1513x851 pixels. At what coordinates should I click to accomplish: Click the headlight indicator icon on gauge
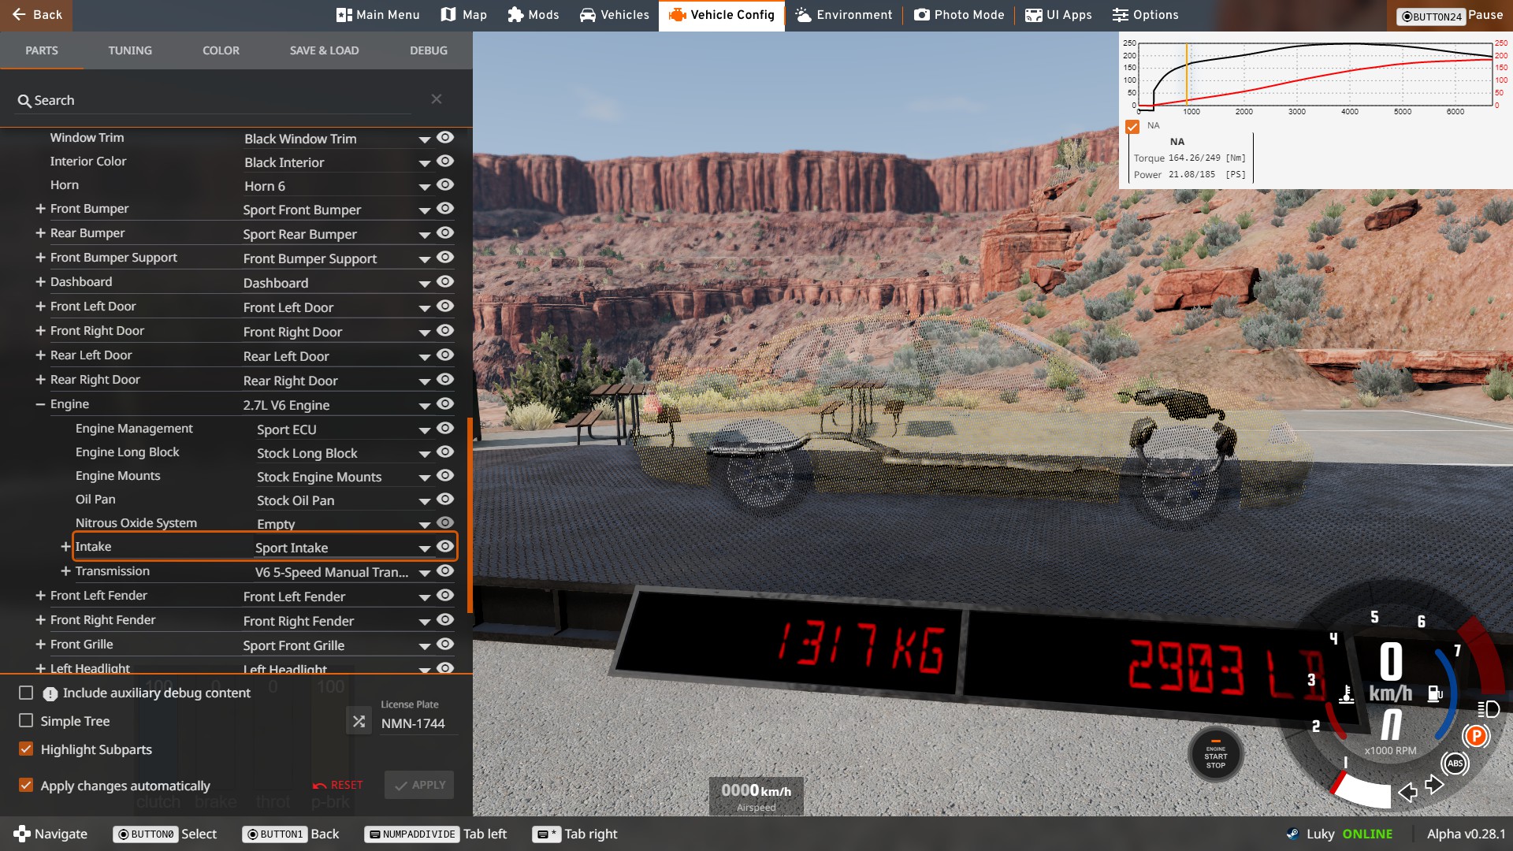coord(1488,709)
